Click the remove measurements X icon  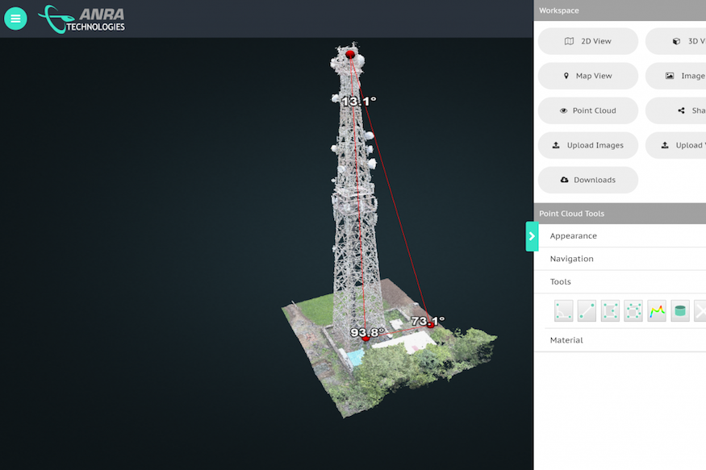click(x=700, y=311)
